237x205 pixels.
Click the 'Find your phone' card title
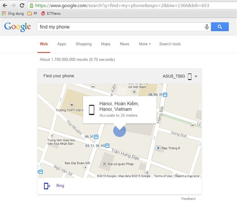tap(59, 76)
